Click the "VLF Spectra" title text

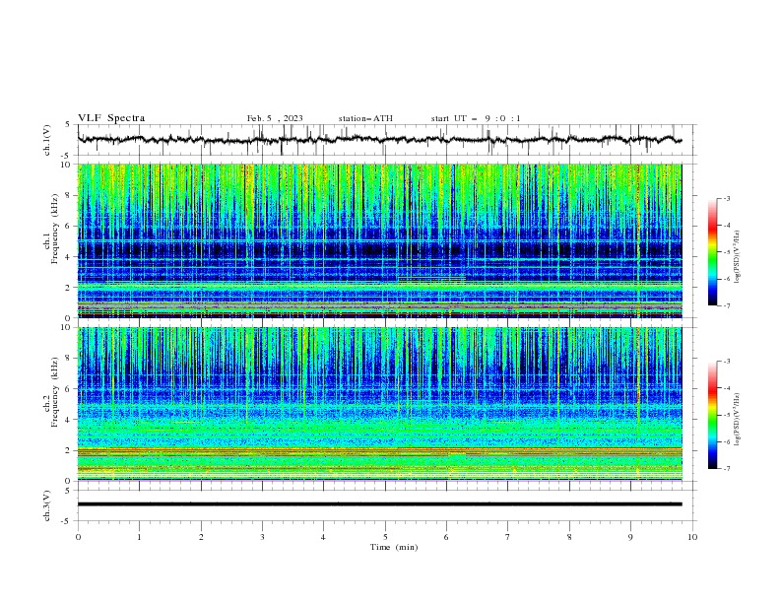point(111,118)
